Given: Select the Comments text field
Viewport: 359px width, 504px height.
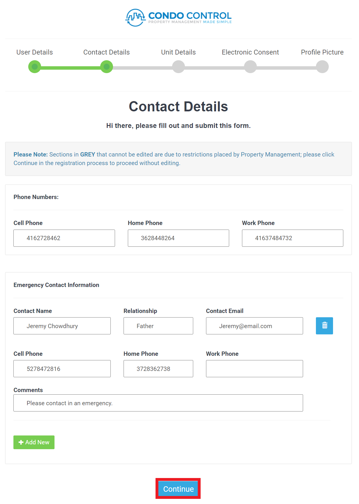Looking at the screenshot, I should (x=158, y=403).
